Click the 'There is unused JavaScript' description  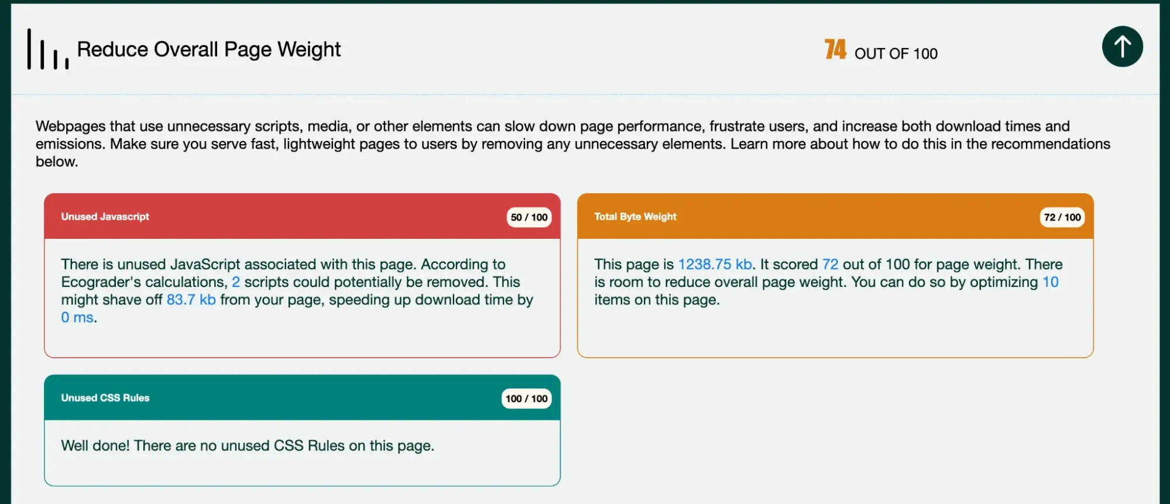(x=297, y=291)
